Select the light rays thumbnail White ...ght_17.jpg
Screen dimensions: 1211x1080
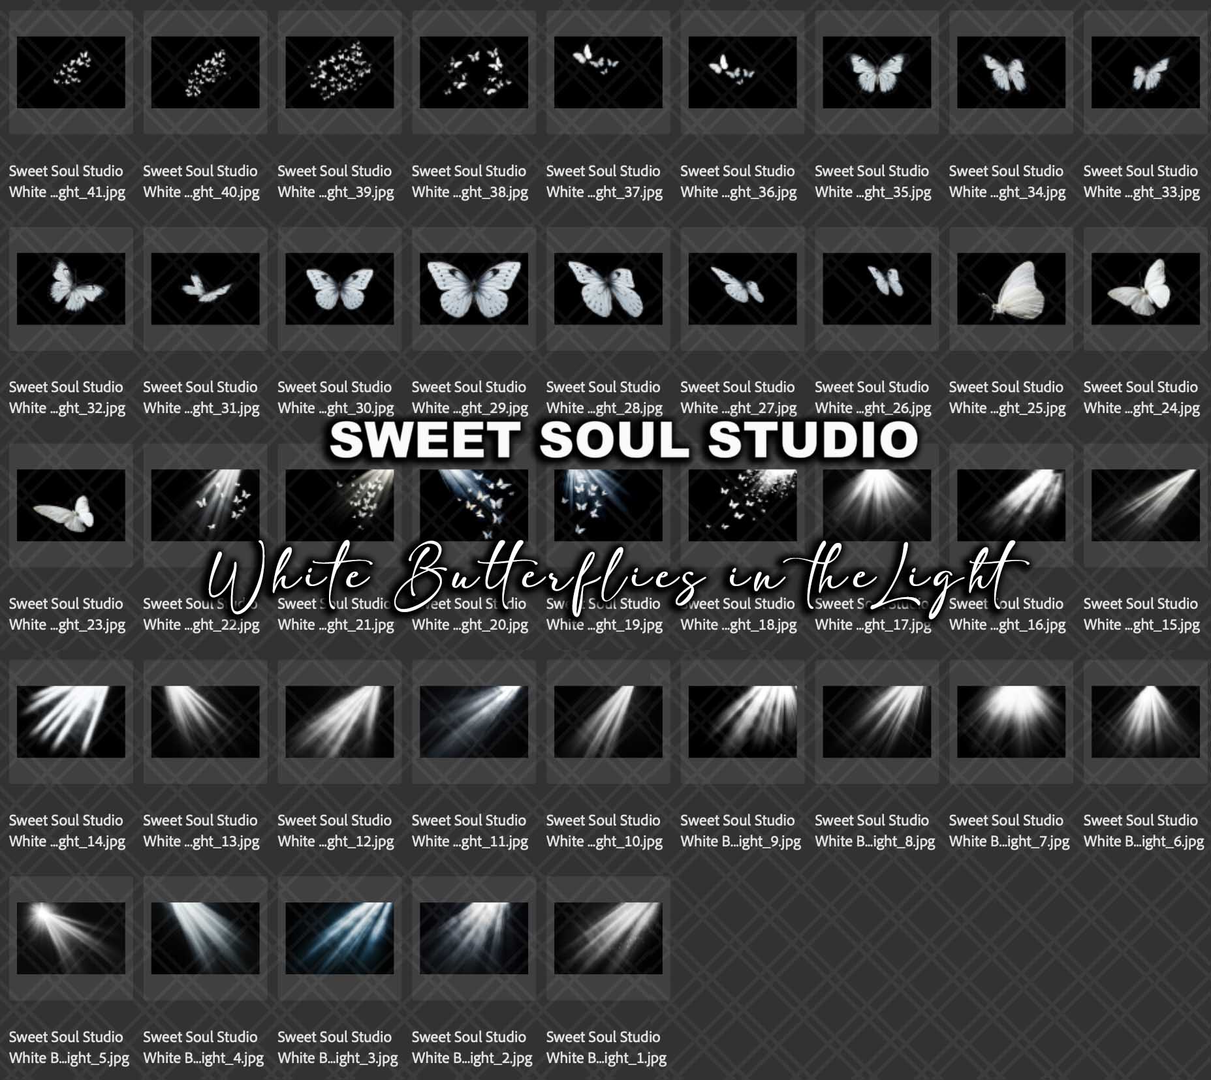(x=877, y=505)
